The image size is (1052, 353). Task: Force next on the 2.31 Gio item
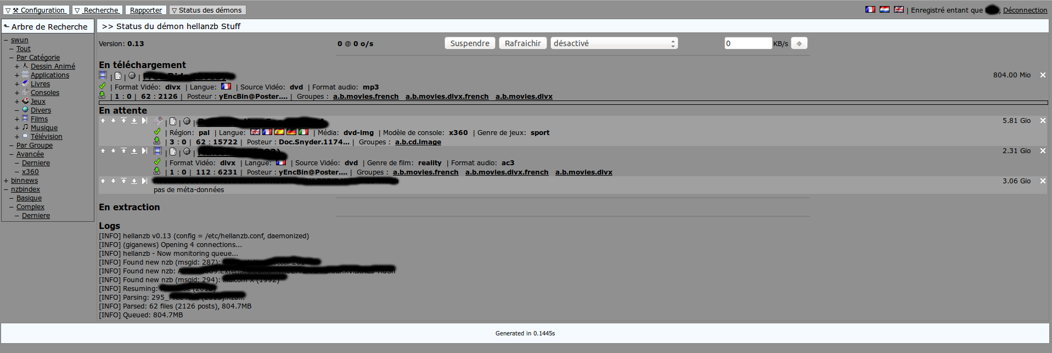point(144,151)
